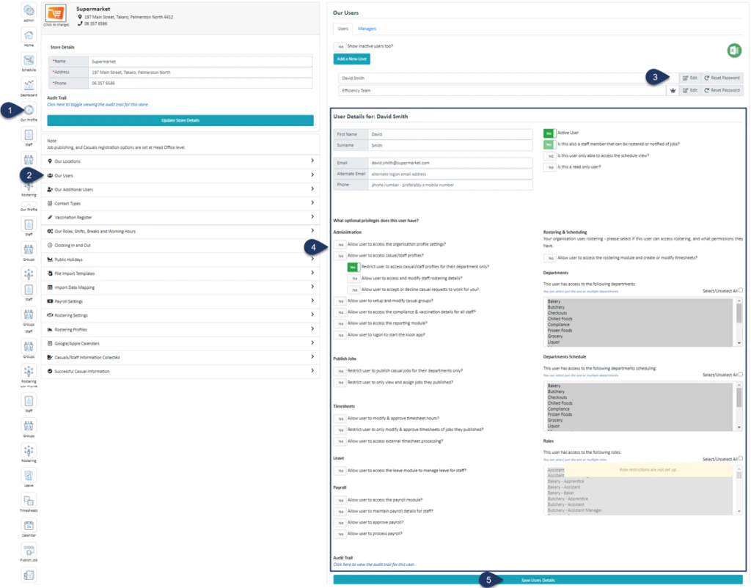
Task: Click the chevron on the Public Holidays row
Action: 312,259
